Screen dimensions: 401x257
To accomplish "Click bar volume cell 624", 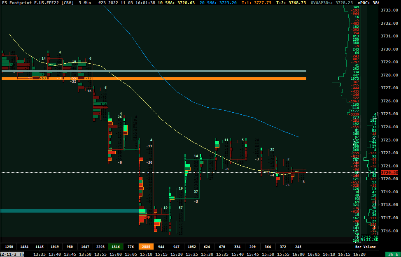I will (207, 247).
